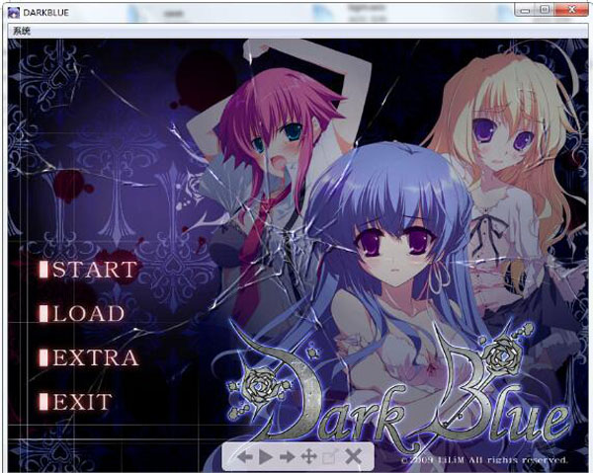Click the play slideshow triangle icon
The width and height of the screenshot is (593, 473).
(x=266, y=457)
